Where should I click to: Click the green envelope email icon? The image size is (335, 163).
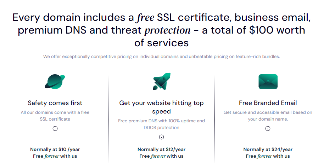pyautogui.click(x=268, y=82)
